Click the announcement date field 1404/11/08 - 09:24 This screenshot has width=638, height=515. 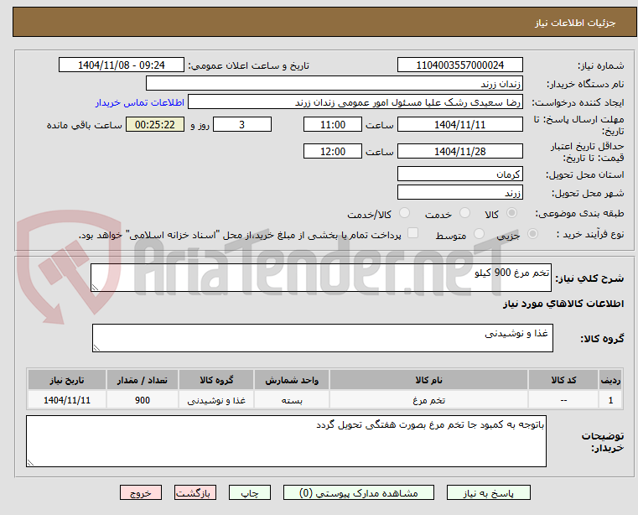pyautogui.click(x=122, y=65)
